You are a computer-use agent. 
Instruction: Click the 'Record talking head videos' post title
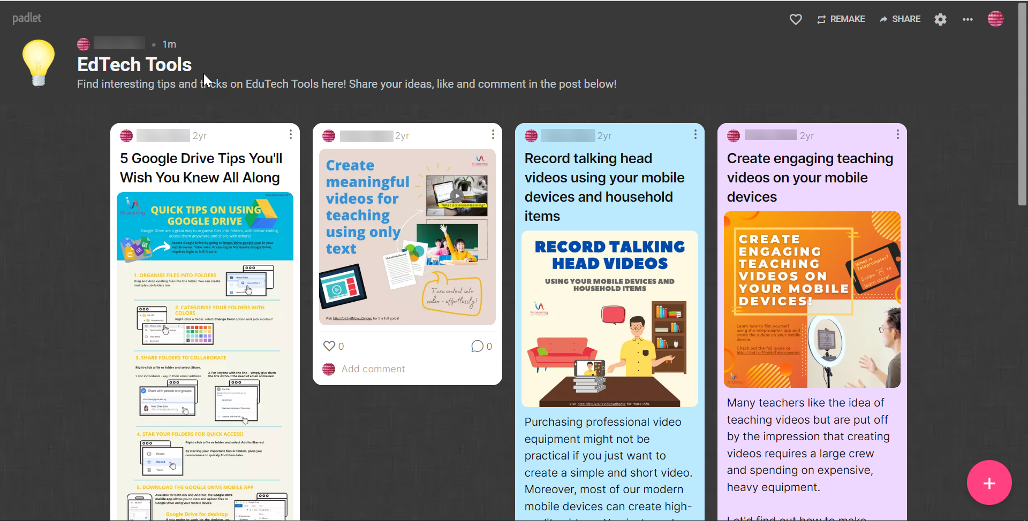click(604, 187)
